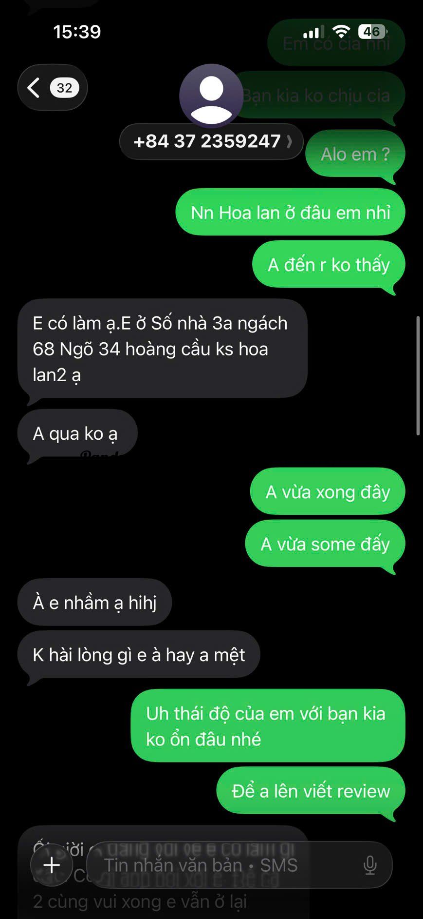Tap the battery indicator showing 46
Screen dimensions: 423x919
373,32
